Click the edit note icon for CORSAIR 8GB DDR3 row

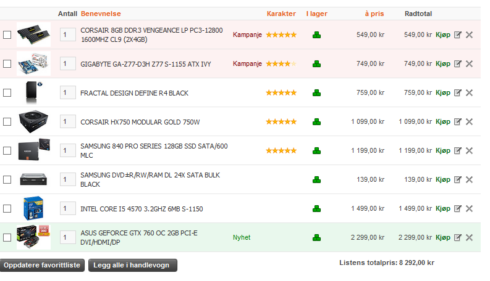click(457, 35)
